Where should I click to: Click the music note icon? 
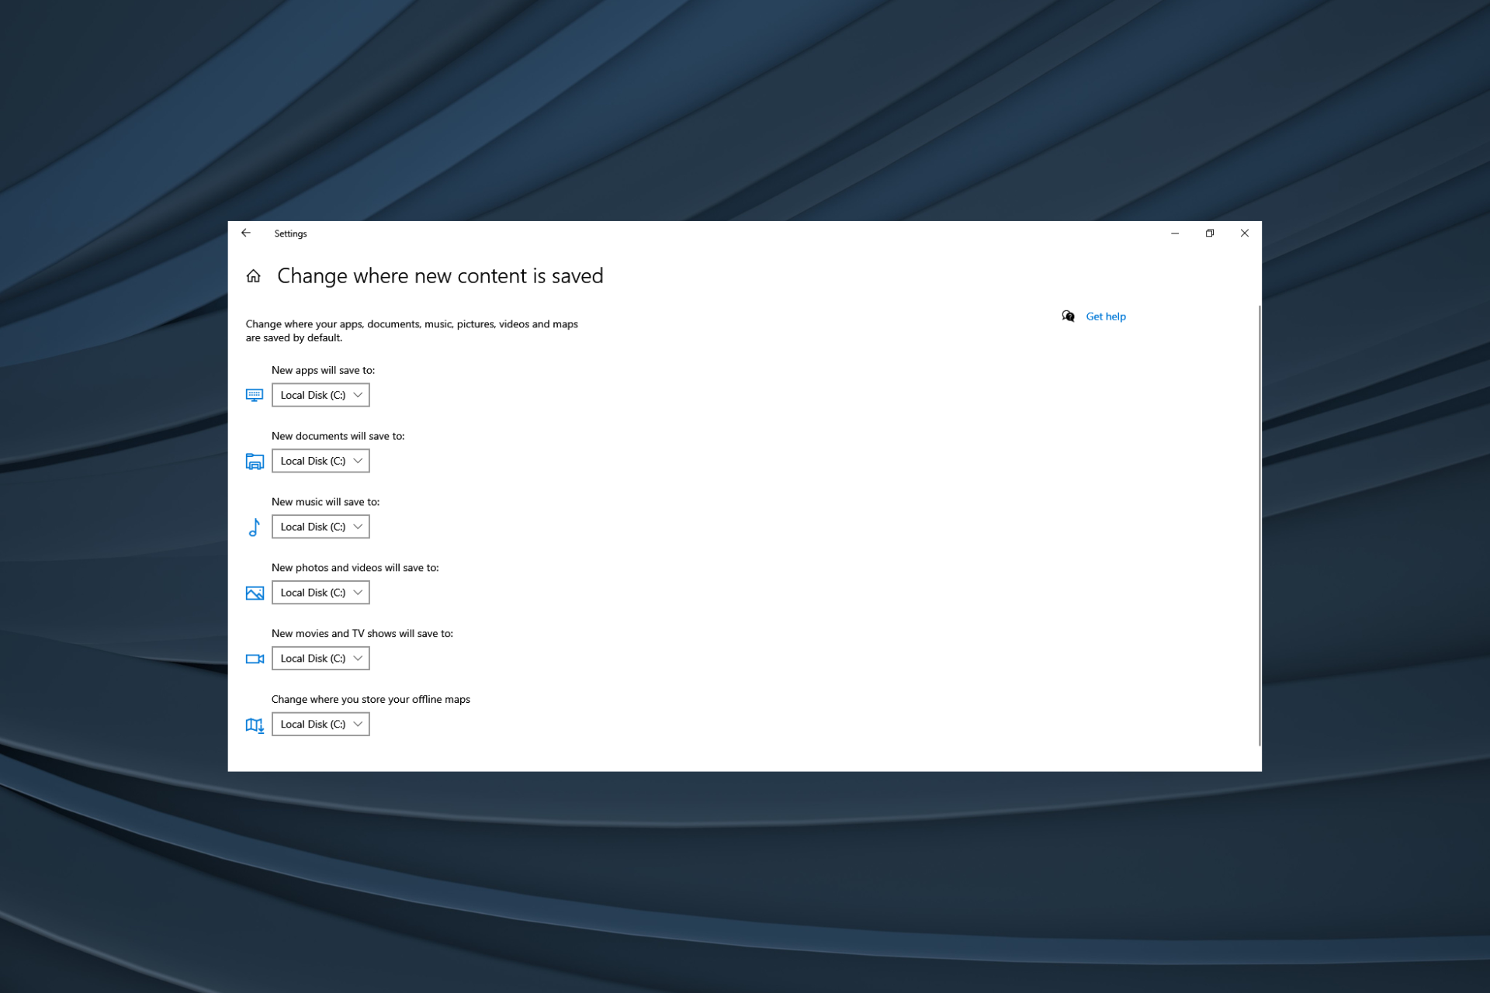coord(255,528)
